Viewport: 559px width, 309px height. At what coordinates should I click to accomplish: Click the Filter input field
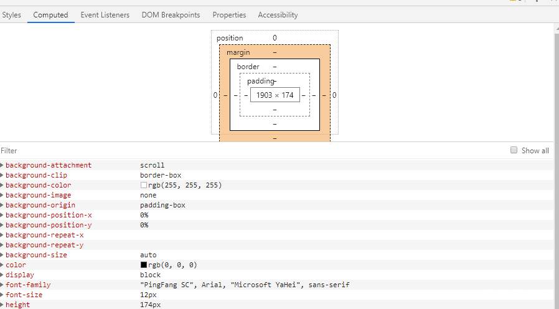249,150
